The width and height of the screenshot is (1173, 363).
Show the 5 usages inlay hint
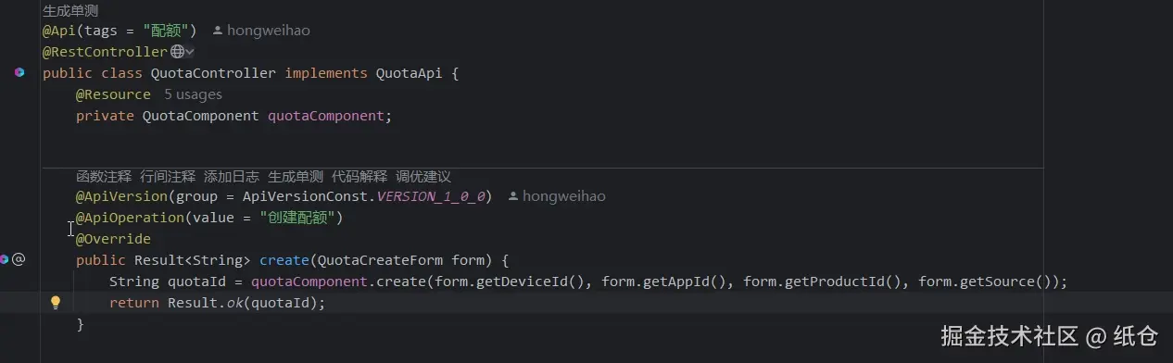click(193, 94)
